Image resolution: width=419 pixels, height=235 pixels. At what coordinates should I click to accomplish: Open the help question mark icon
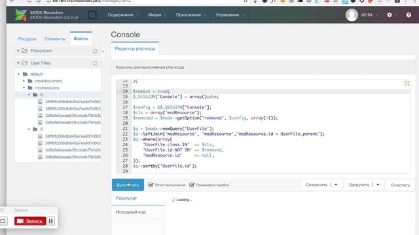[409, 15]
